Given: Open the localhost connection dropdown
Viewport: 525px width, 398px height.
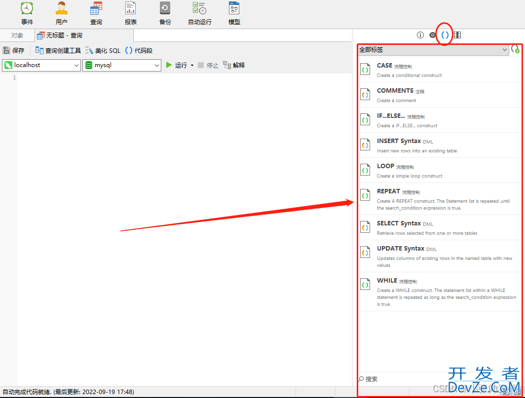Looking at the screenshot, I should click(41, 65).
